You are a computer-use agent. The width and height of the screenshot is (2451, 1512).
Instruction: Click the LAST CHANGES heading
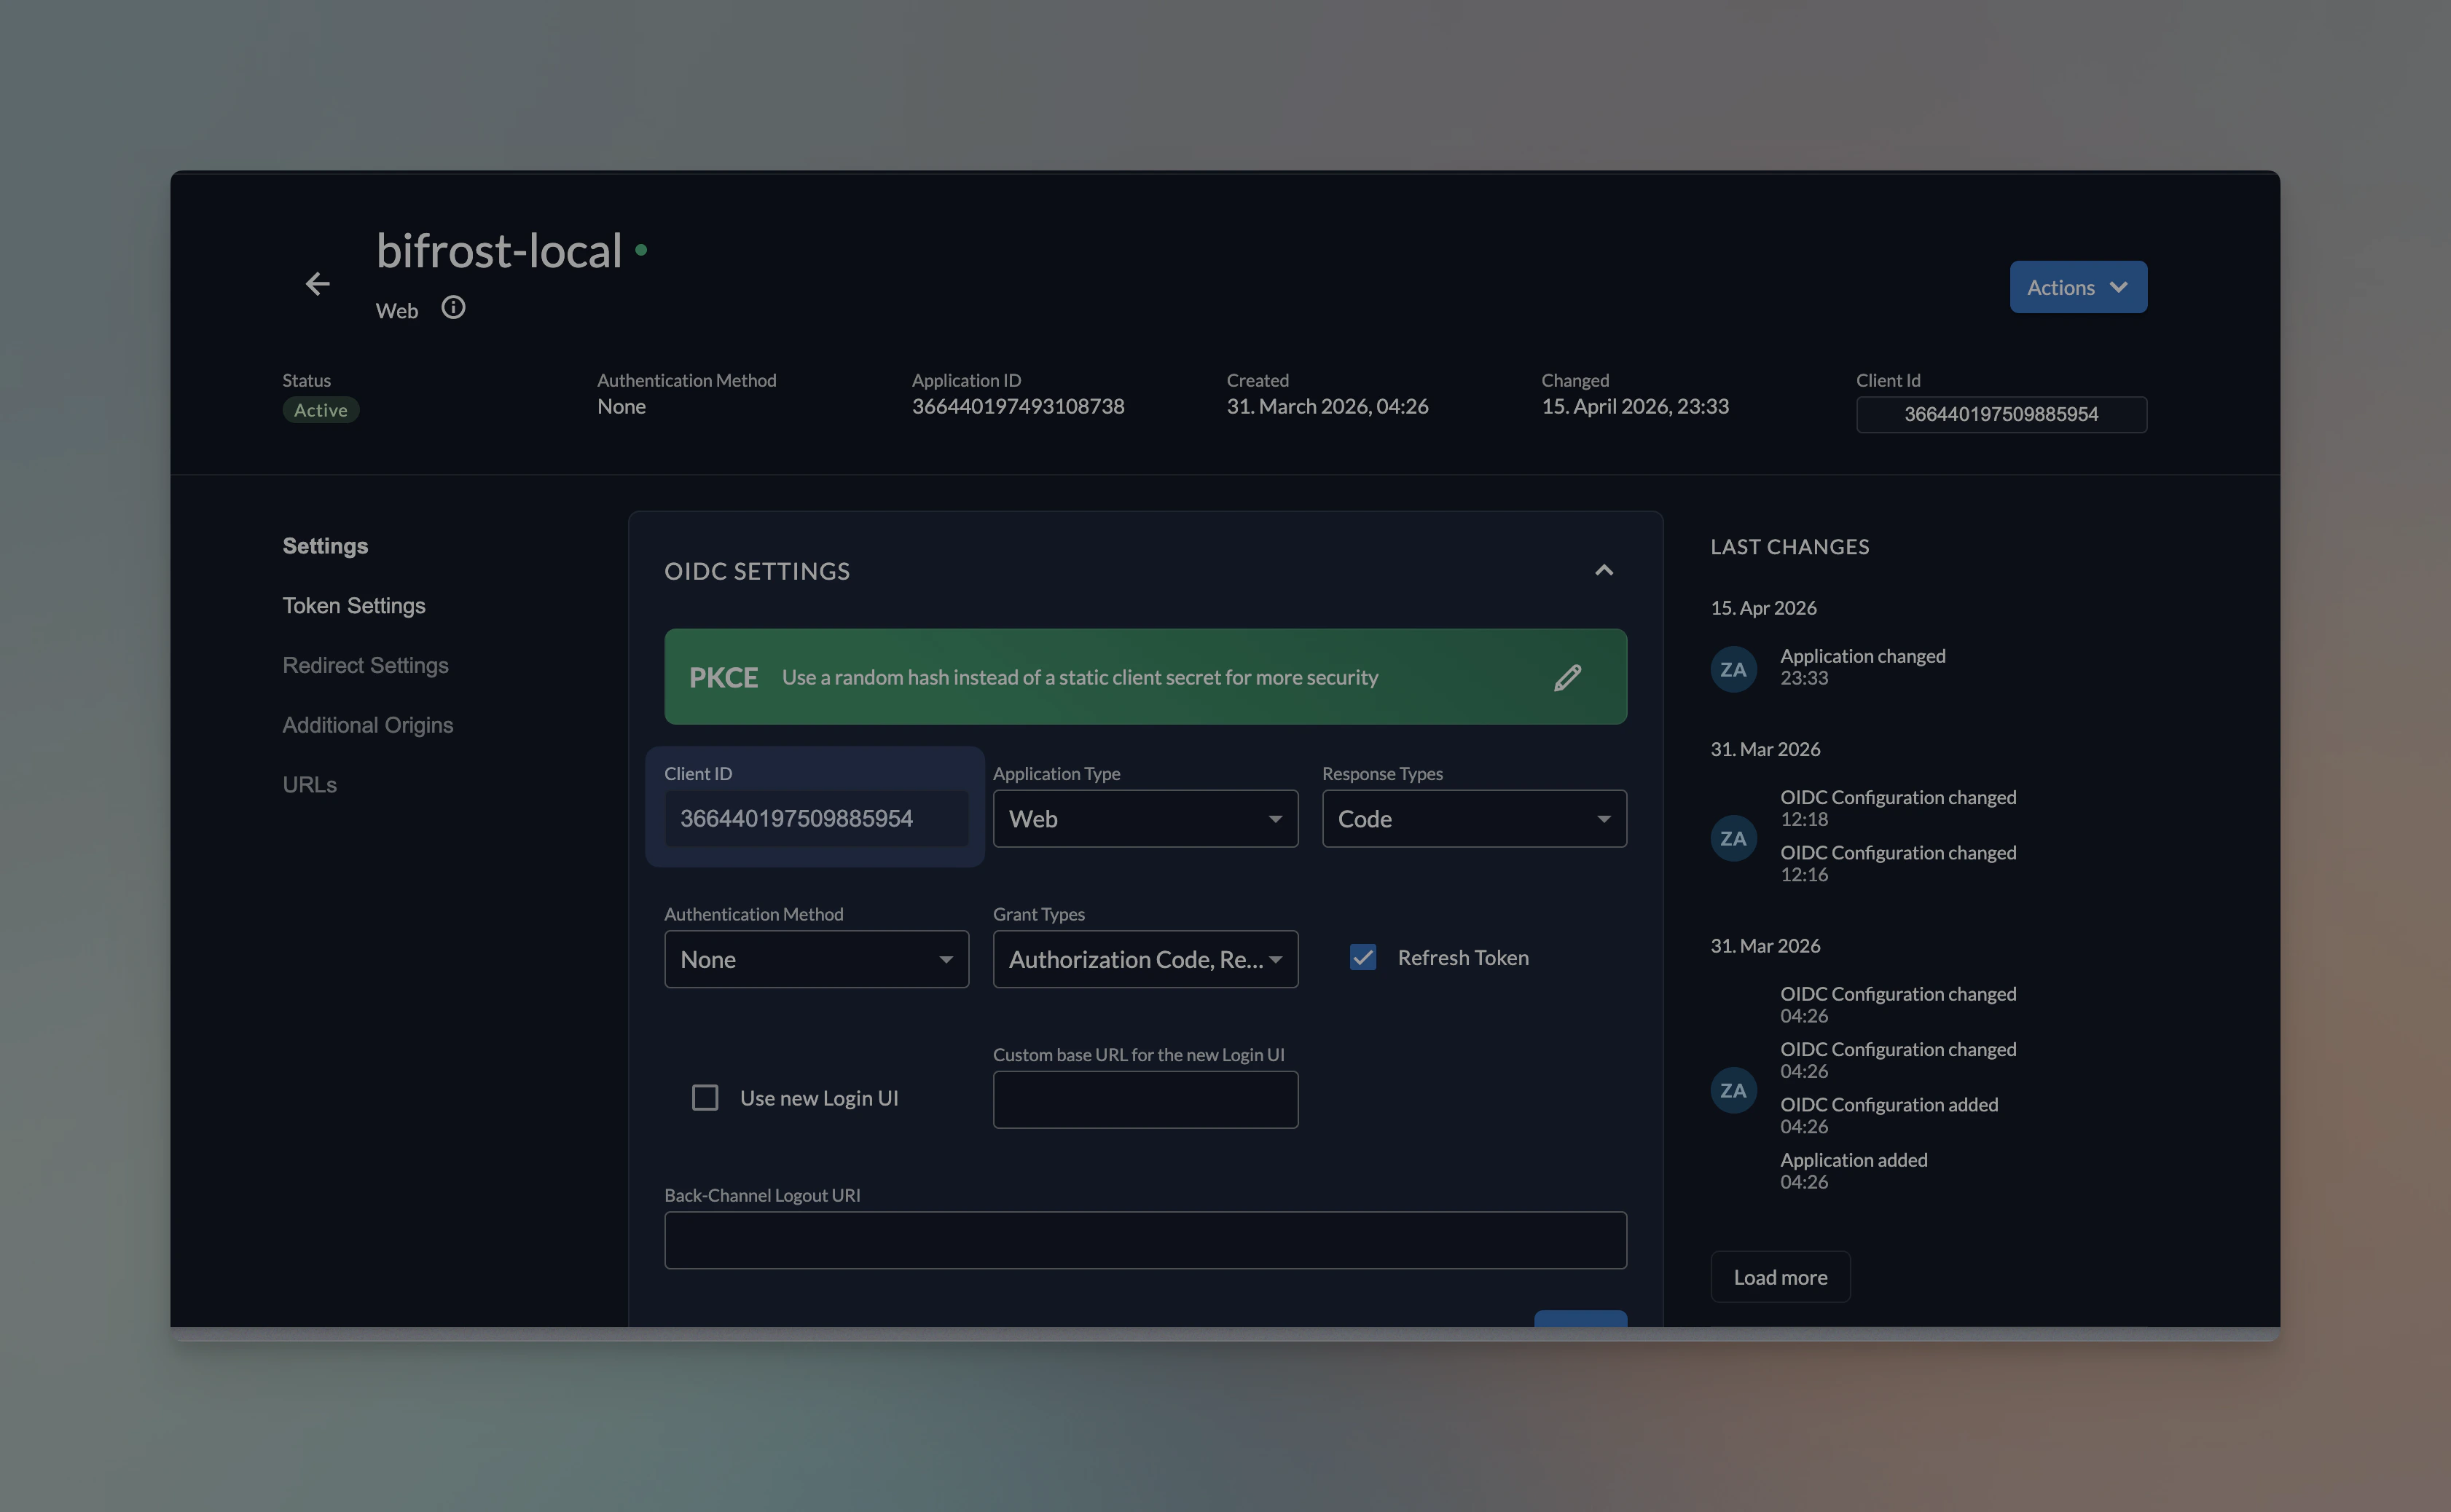1789,547
